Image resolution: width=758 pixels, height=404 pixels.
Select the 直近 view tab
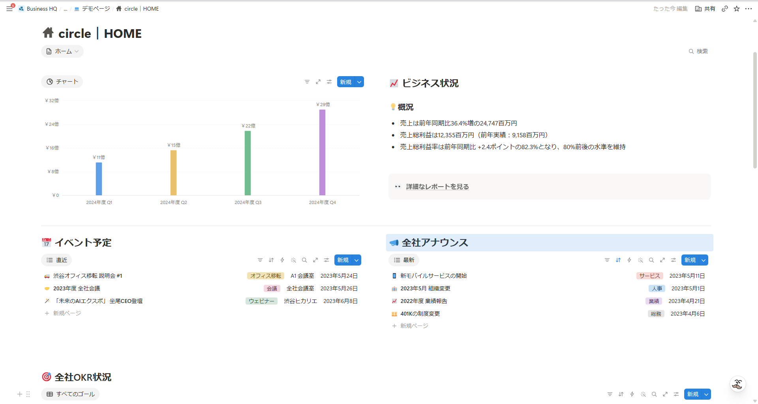click(56, 260)
